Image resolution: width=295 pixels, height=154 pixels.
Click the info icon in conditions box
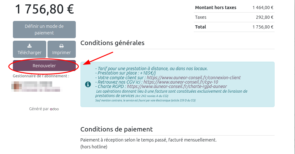[x=88, y=84]
